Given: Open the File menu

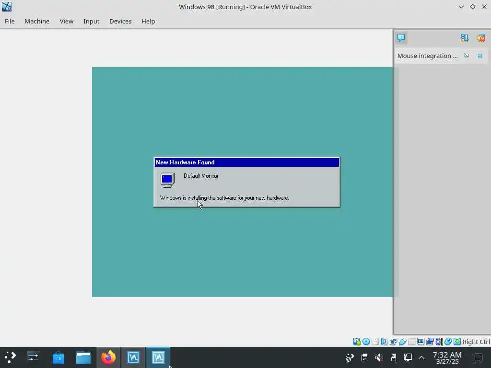Looking at the screenshot, I should tap(10, 21).
